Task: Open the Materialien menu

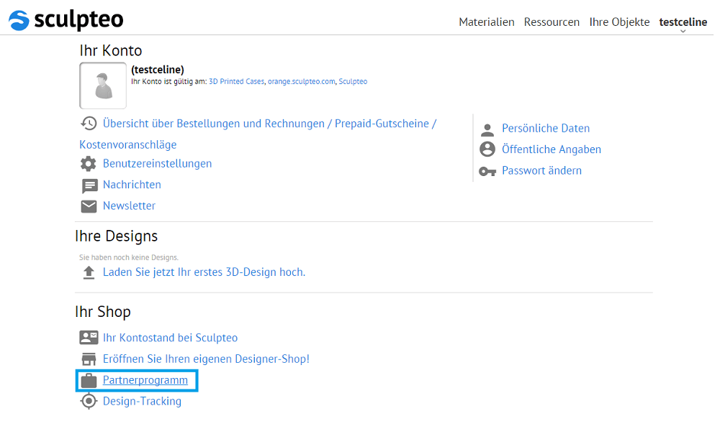Action: point(486,22)
